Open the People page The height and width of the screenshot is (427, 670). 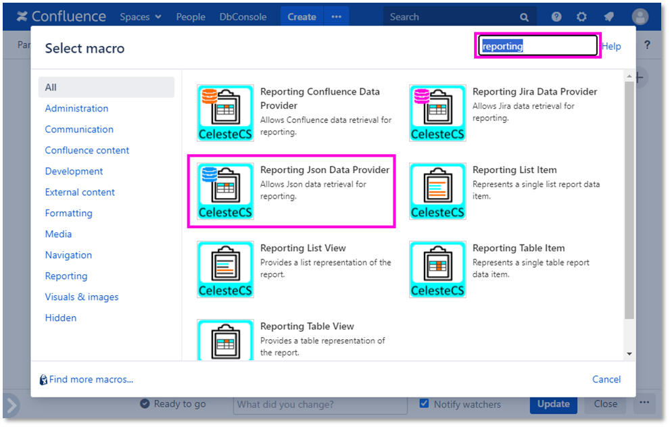click(x=191, y=17)
